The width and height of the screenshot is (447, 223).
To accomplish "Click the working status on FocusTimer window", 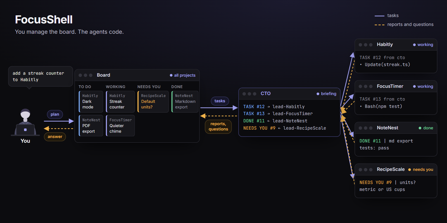I will tap(423, 86).
